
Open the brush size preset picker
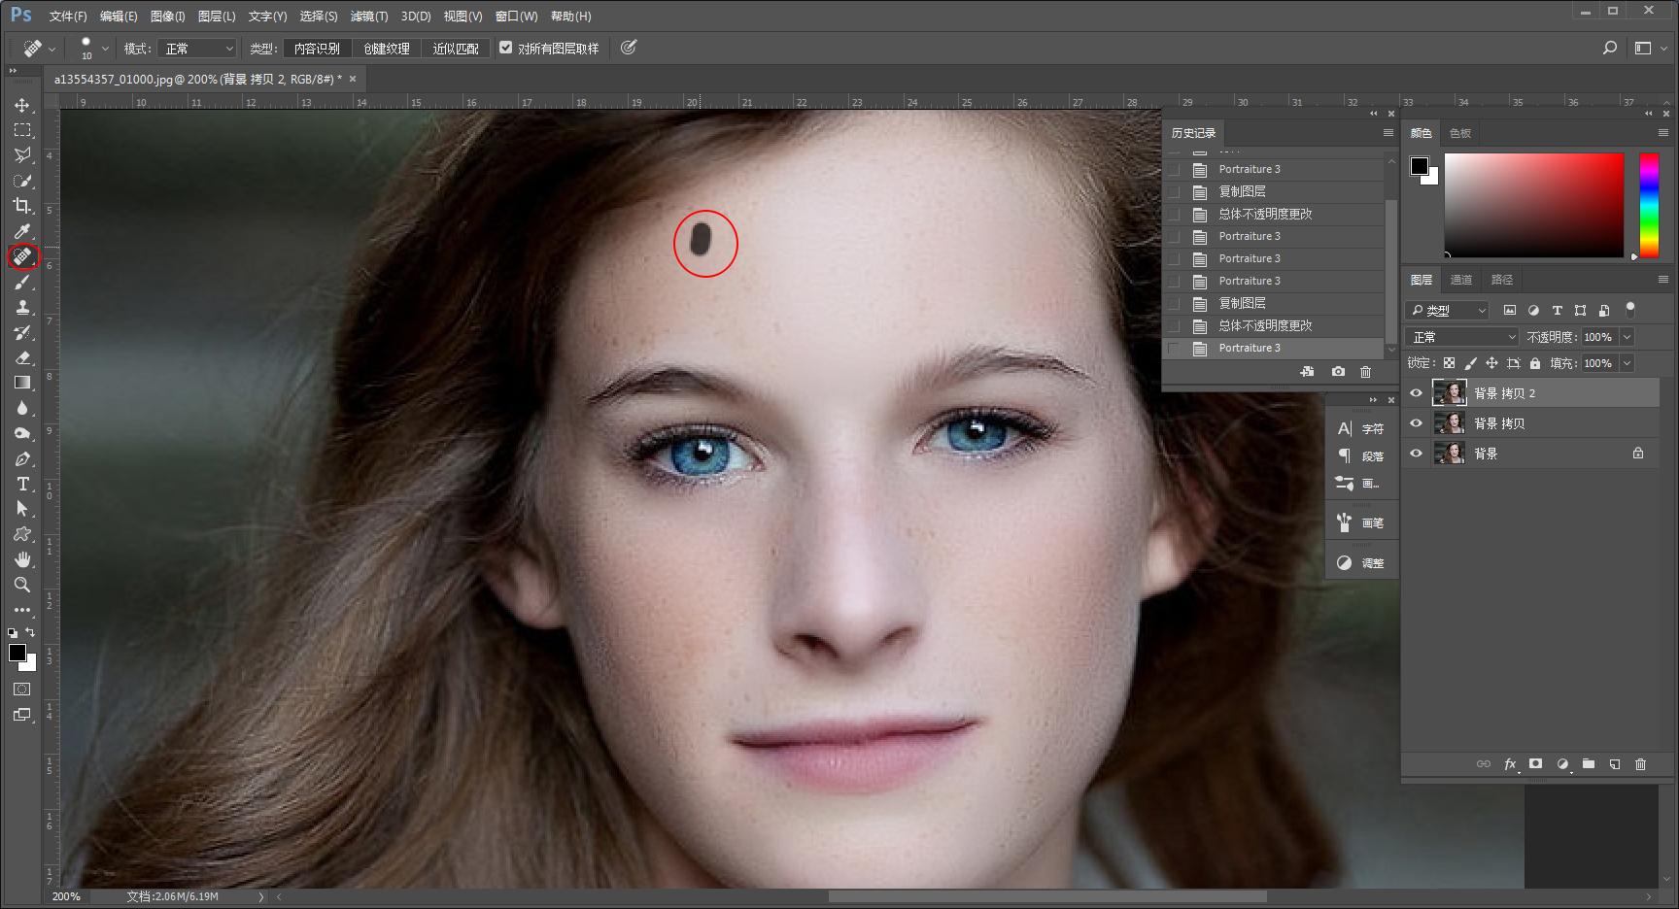coord(105,49)
